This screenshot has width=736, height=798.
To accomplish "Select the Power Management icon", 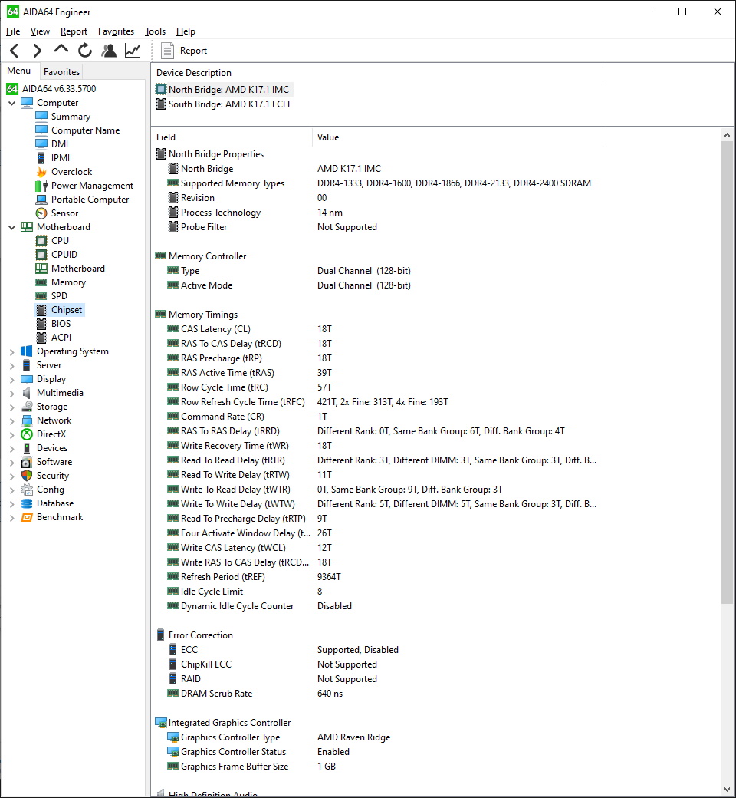I will (41, 186).
